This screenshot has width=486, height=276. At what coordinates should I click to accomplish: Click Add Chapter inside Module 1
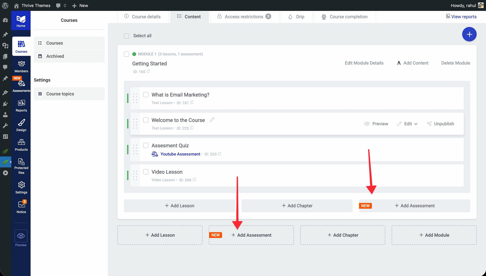(x=297, y=206)
